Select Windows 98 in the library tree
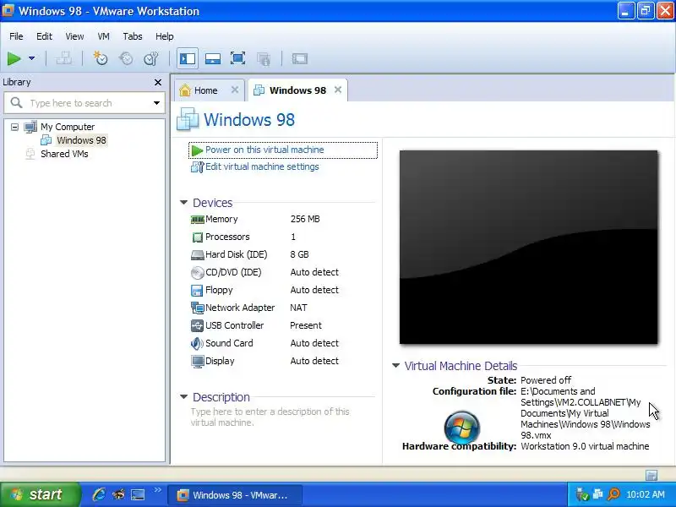This screenshot has width=676, height=507. tap(81, 140)
